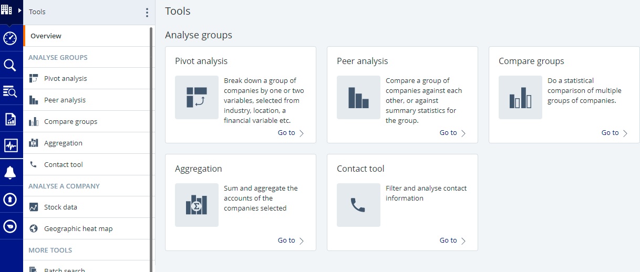This screenshot has height=272, width=640.
Task: Select Overview in the Tools sidebar
Action: click(46, 36)
